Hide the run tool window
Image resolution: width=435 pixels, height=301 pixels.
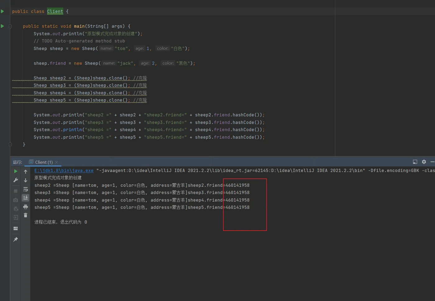(432, 162)
